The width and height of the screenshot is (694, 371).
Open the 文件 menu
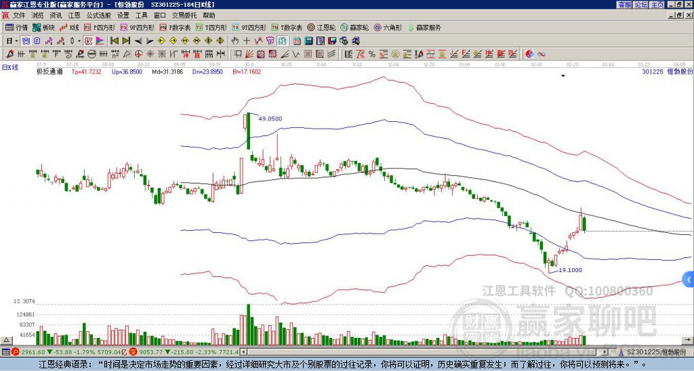pyautogui.click(x=19, y=16)
